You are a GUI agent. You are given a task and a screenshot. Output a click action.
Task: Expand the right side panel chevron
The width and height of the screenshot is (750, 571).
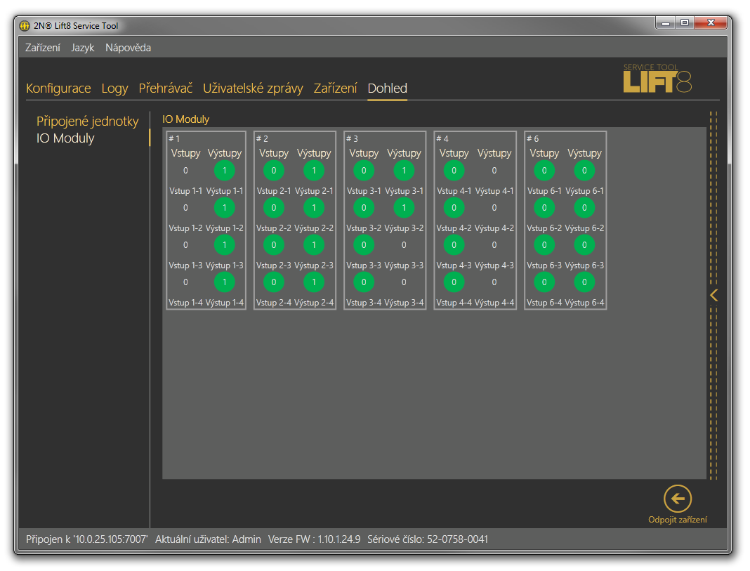coord(713,295)
